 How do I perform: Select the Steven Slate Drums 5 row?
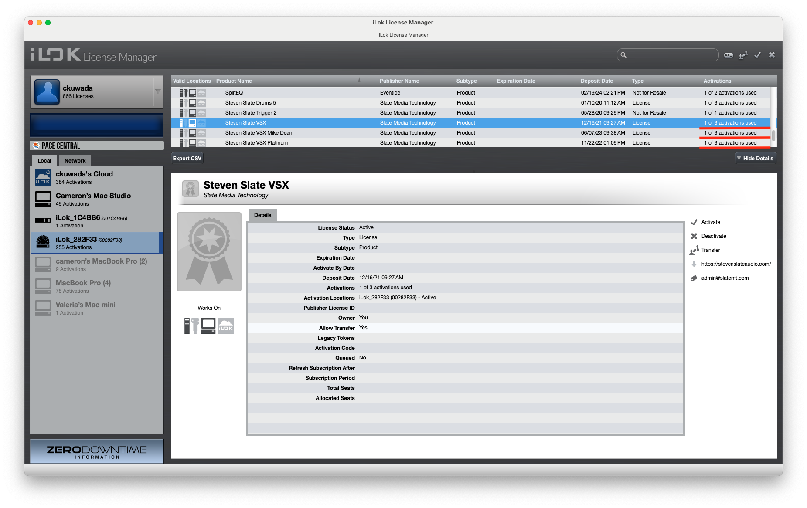click(470, 103)
